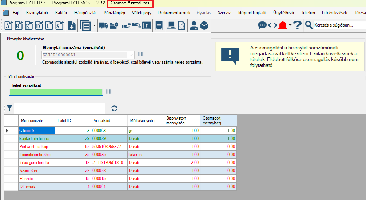Select the 'Portwest esőköp...' row name
Viewport: 366px width, 200px height.
tap(36, 147)
